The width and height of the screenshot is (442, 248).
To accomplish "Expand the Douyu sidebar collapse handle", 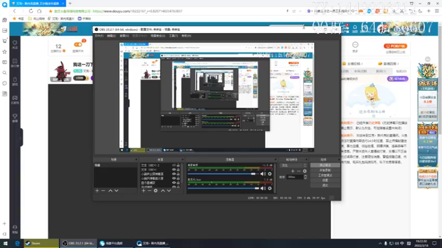I will [x=20, y=138].
